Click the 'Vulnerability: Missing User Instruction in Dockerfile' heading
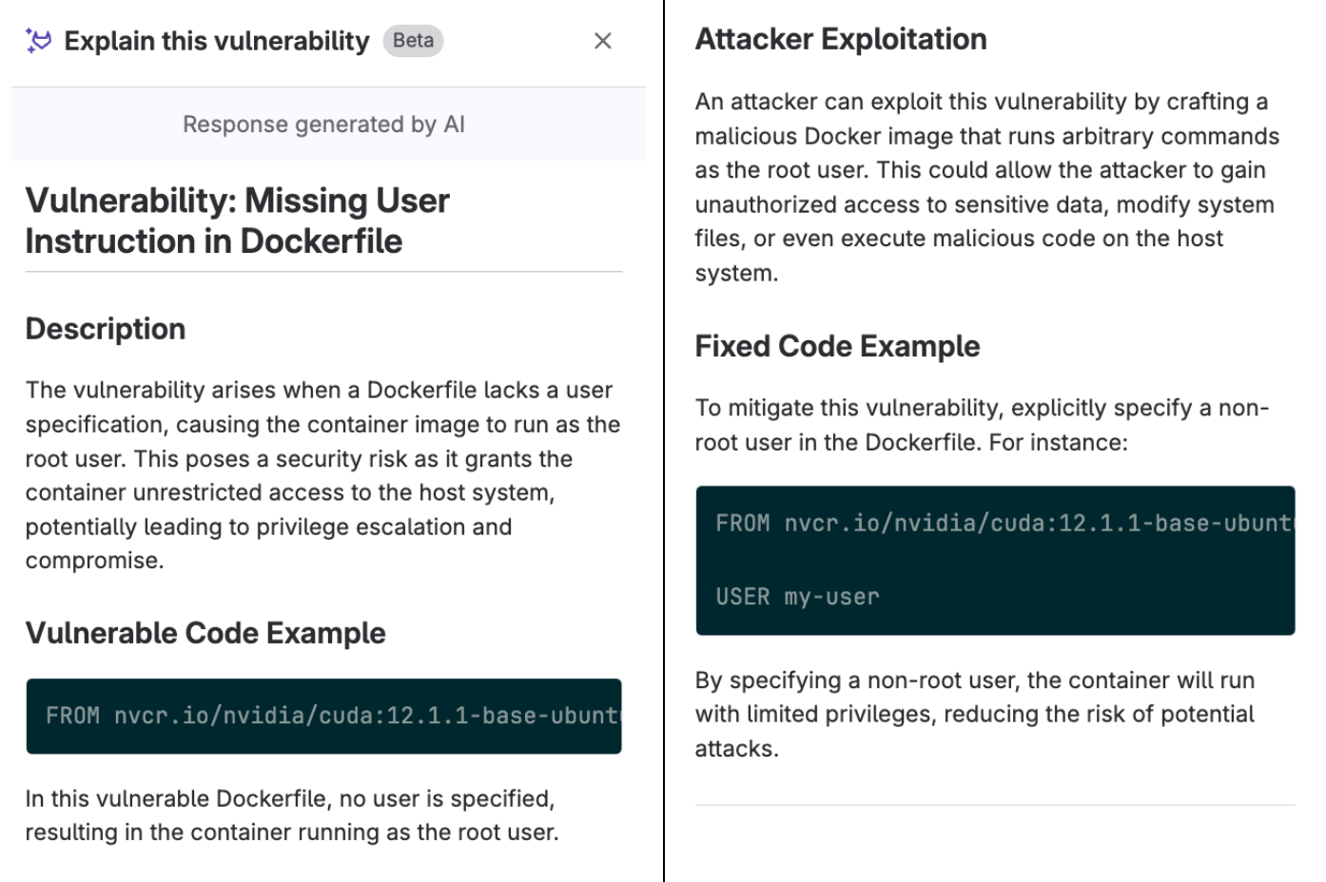1326x882 pixels. (238, 220)
